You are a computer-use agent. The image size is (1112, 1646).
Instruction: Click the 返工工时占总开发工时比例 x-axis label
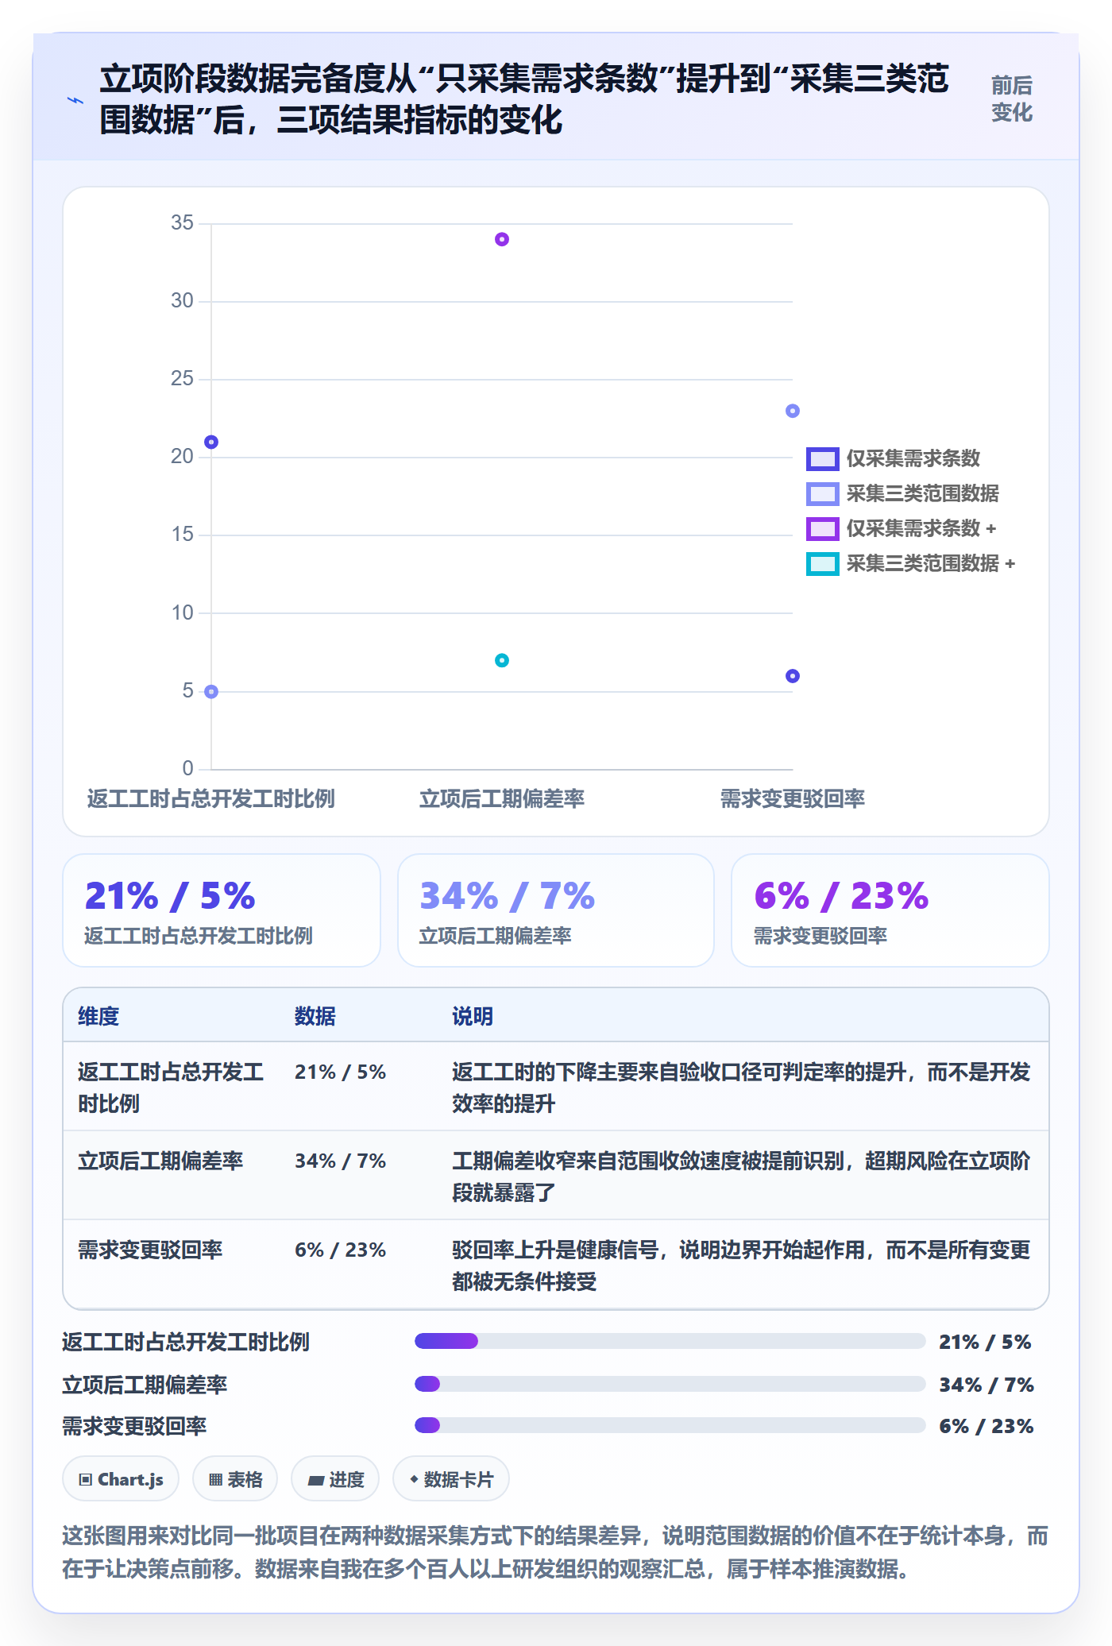(211, 798)
